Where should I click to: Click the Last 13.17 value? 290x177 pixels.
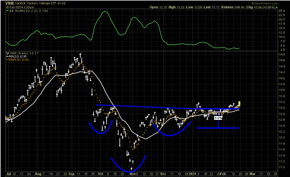point(211,7)
